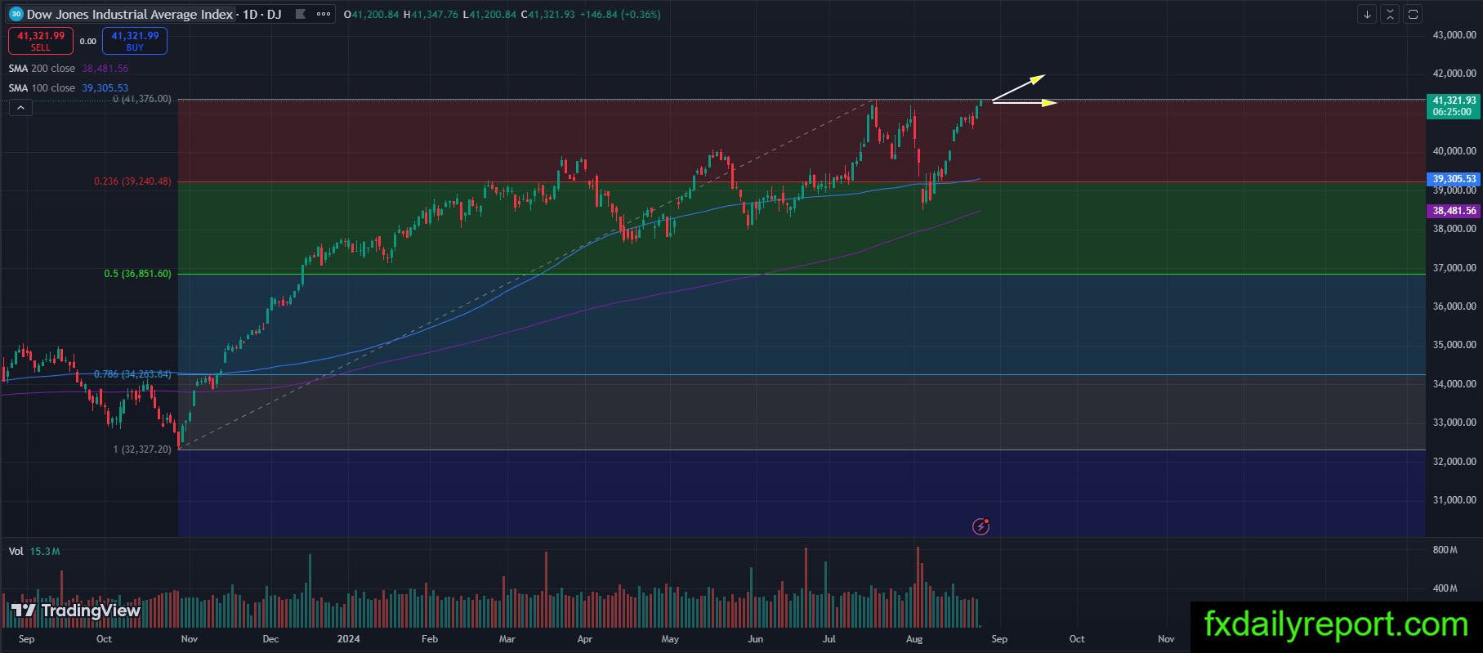This screenshot has height=653, width=1483.
Task: Click the 40,000.00 price scale label
Action: point(1454,151)
